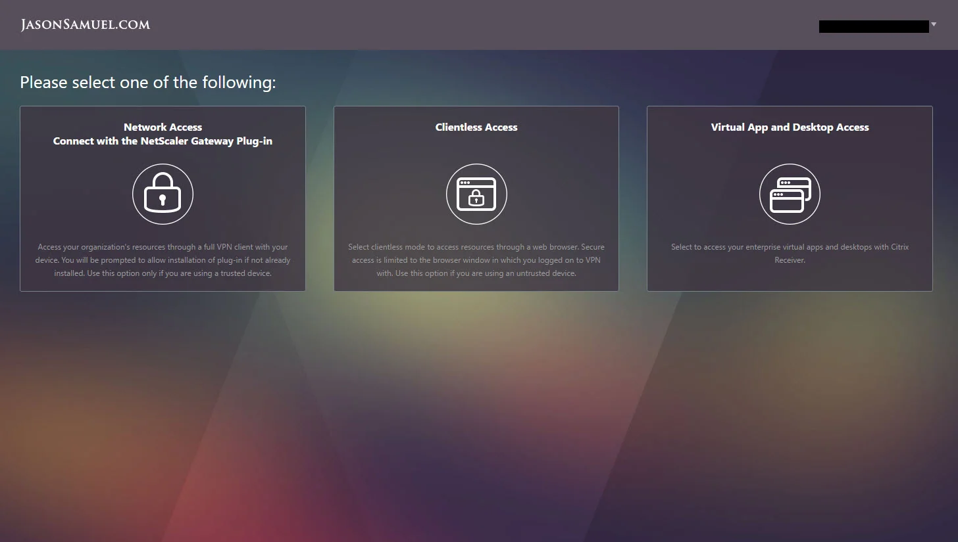Click the stacked windows icon for Virtual App access
Screen dimensions: 958x542
tap(790, 194)
